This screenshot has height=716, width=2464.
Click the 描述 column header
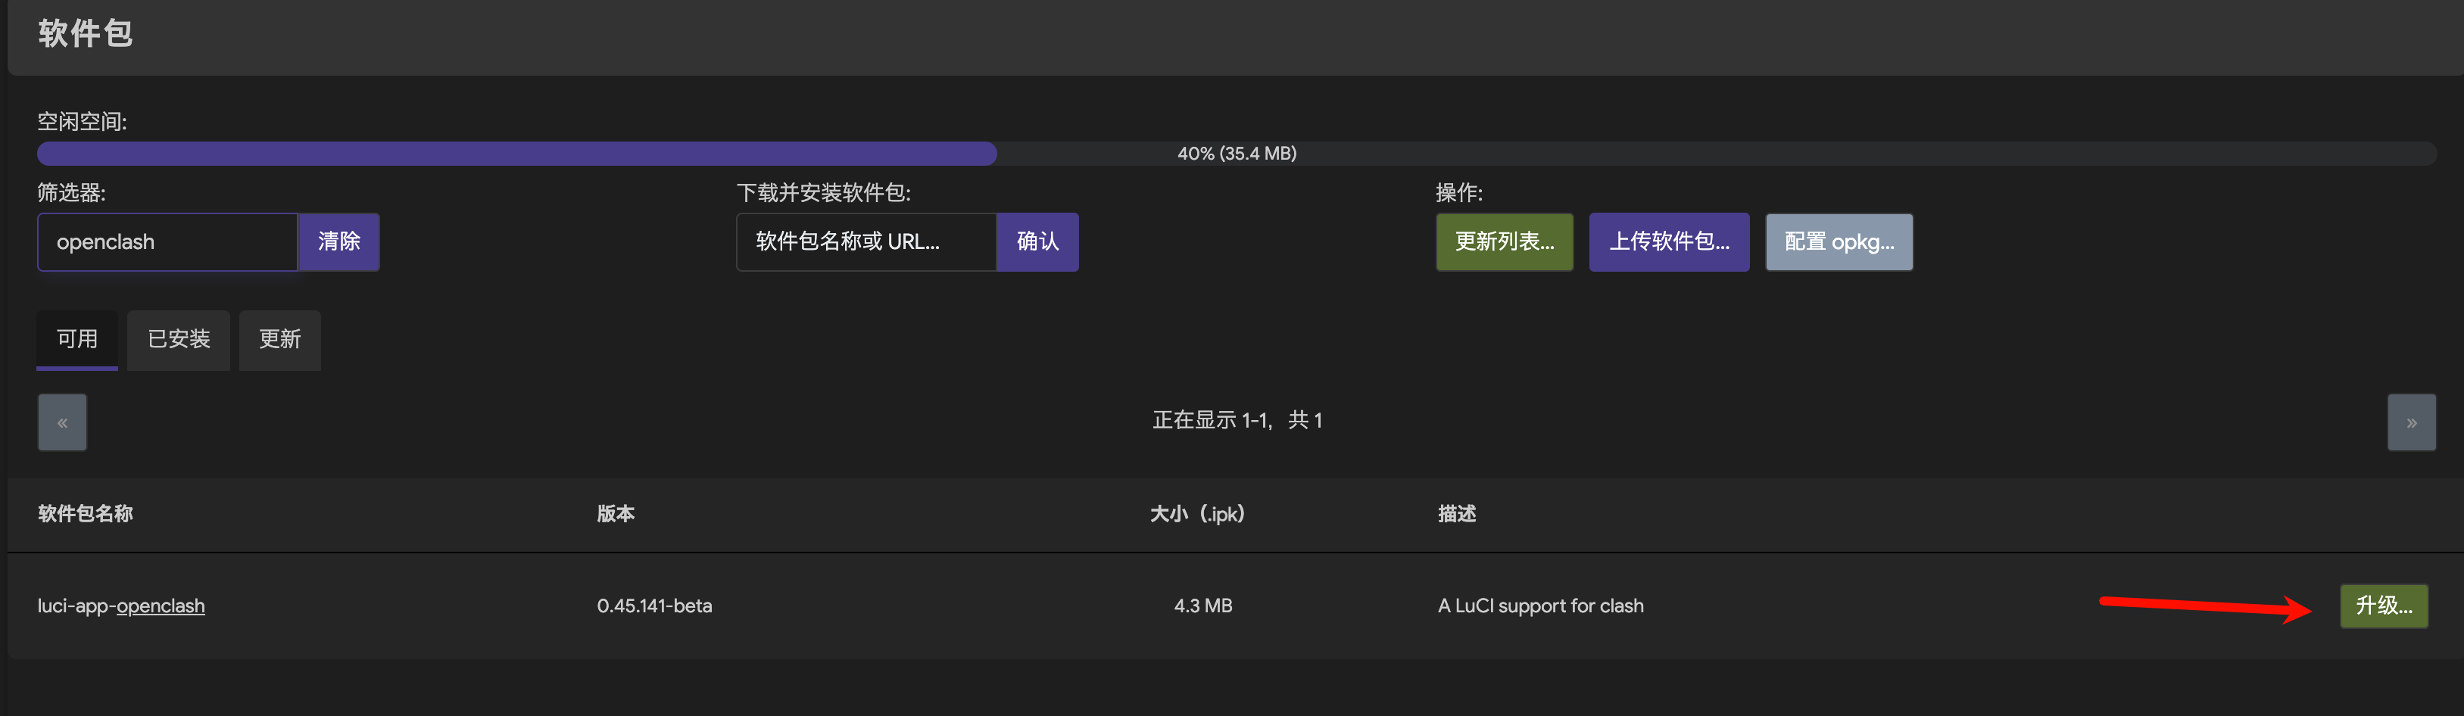pyautogui.click(x=1456, y=515)
